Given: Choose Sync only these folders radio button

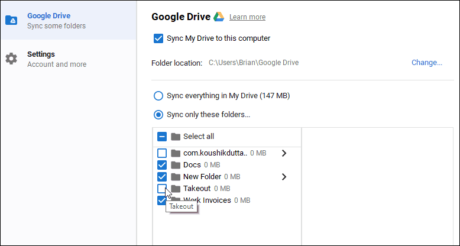Looking at the screenshot, I should click(x=158, y=115).
